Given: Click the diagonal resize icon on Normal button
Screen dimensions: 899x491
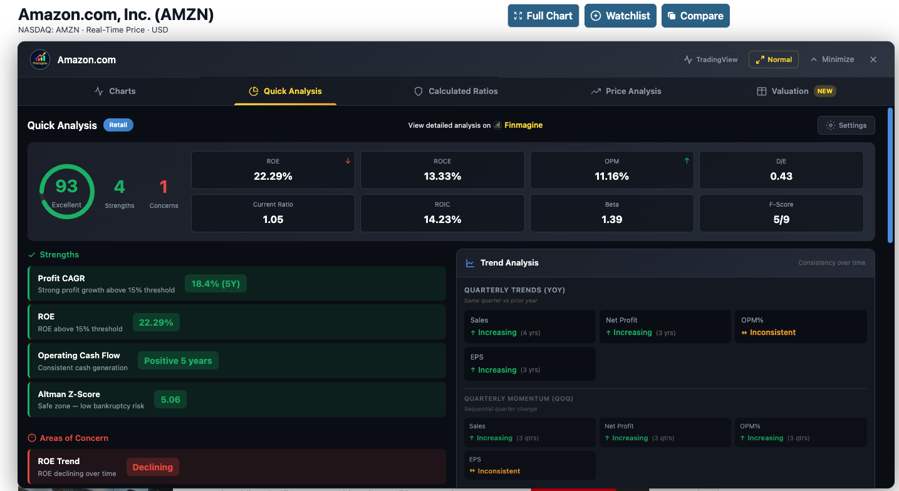Looking at the screenshot, I should (x=759, y=59).
